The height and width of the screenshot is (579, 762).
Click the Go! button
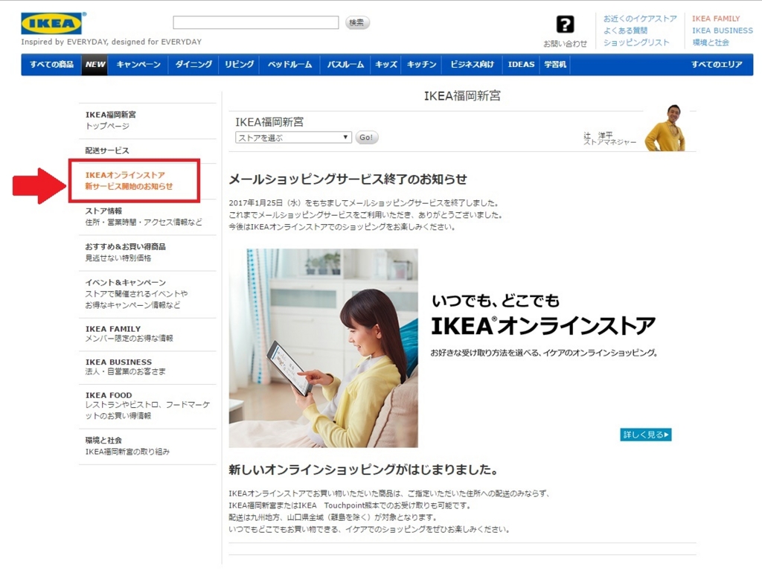366,138
